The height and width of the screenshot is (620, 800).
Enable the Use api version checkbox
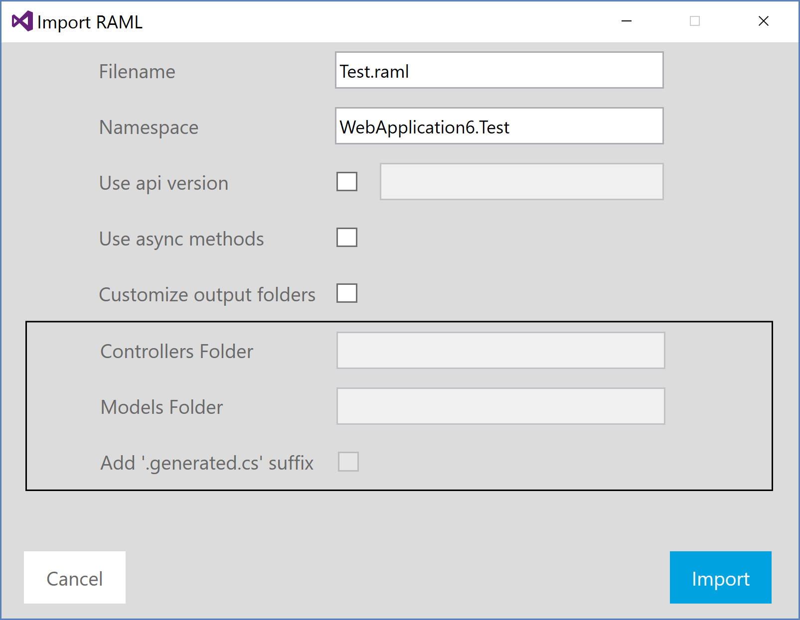tap(347, 182)
